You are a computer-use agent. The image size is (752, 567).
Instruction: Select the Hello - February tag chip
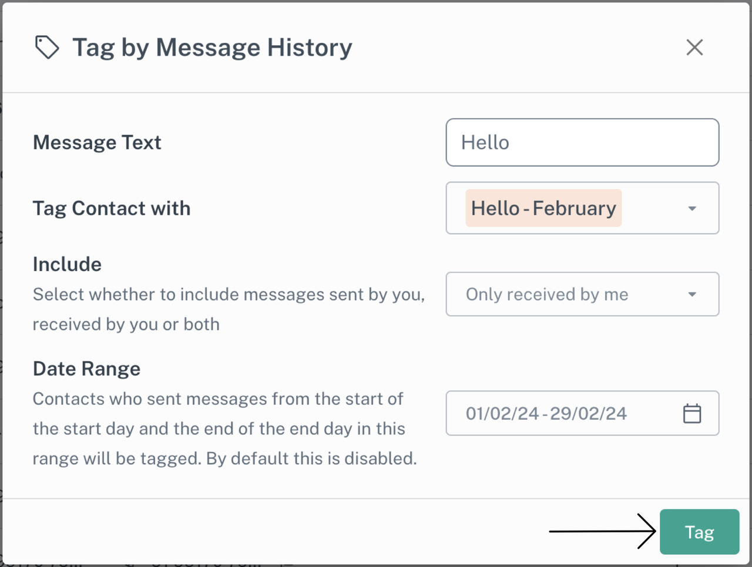point(543,208)
